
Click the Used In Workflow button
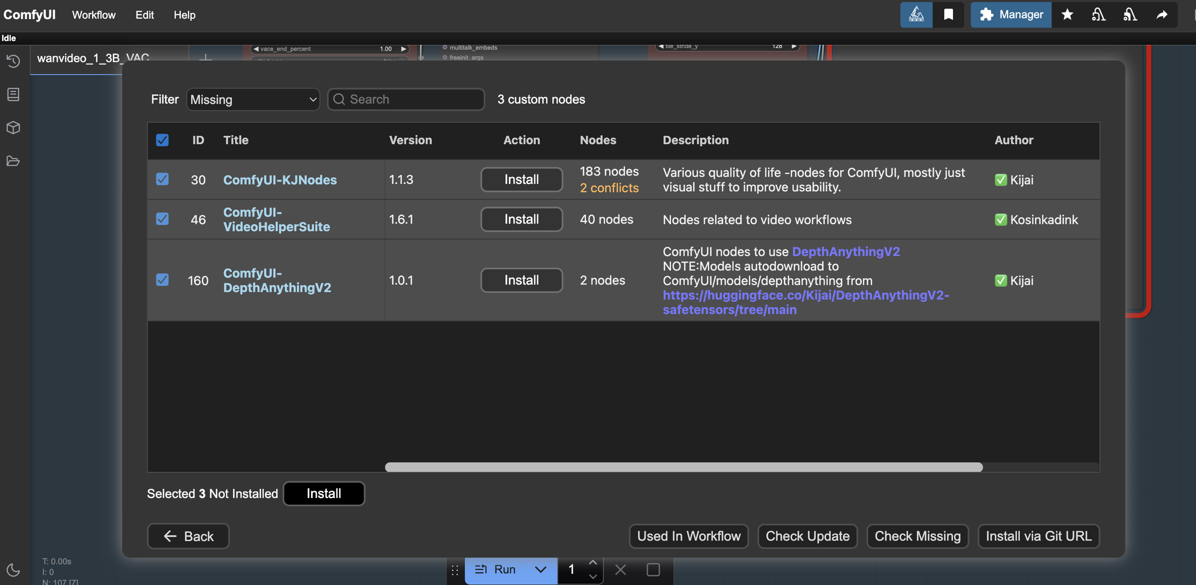689,536
